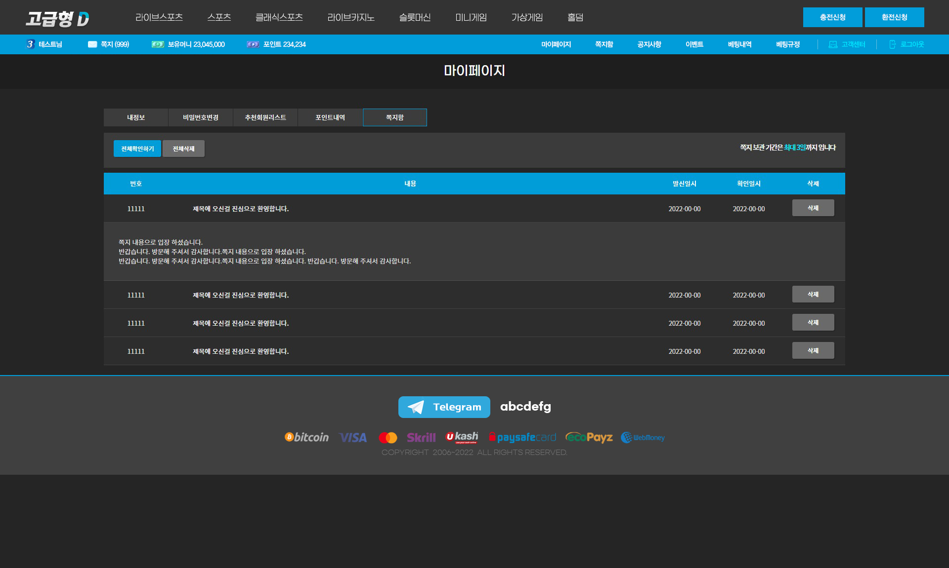Open 베팅규정 link

(x=788, y=44)
